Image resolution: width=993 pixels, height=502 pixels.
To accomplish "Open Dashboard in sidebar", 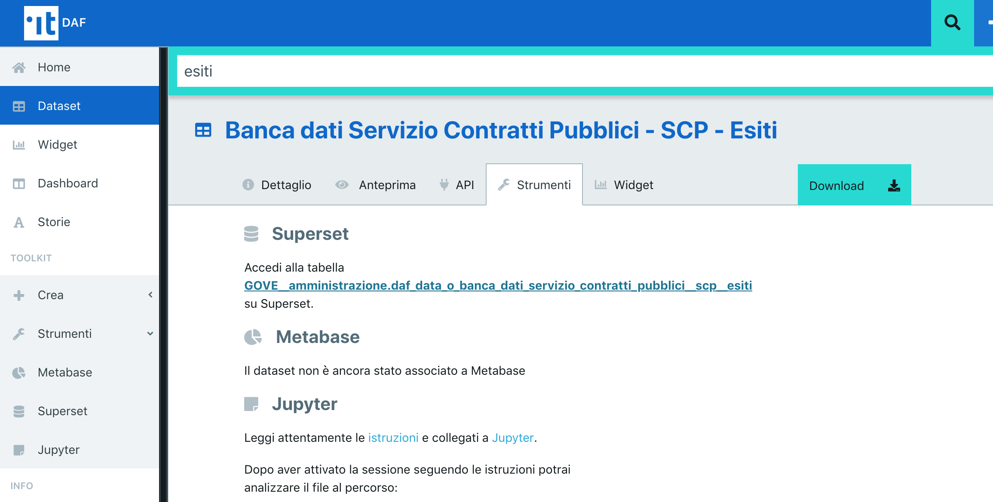I will point(80,183).
